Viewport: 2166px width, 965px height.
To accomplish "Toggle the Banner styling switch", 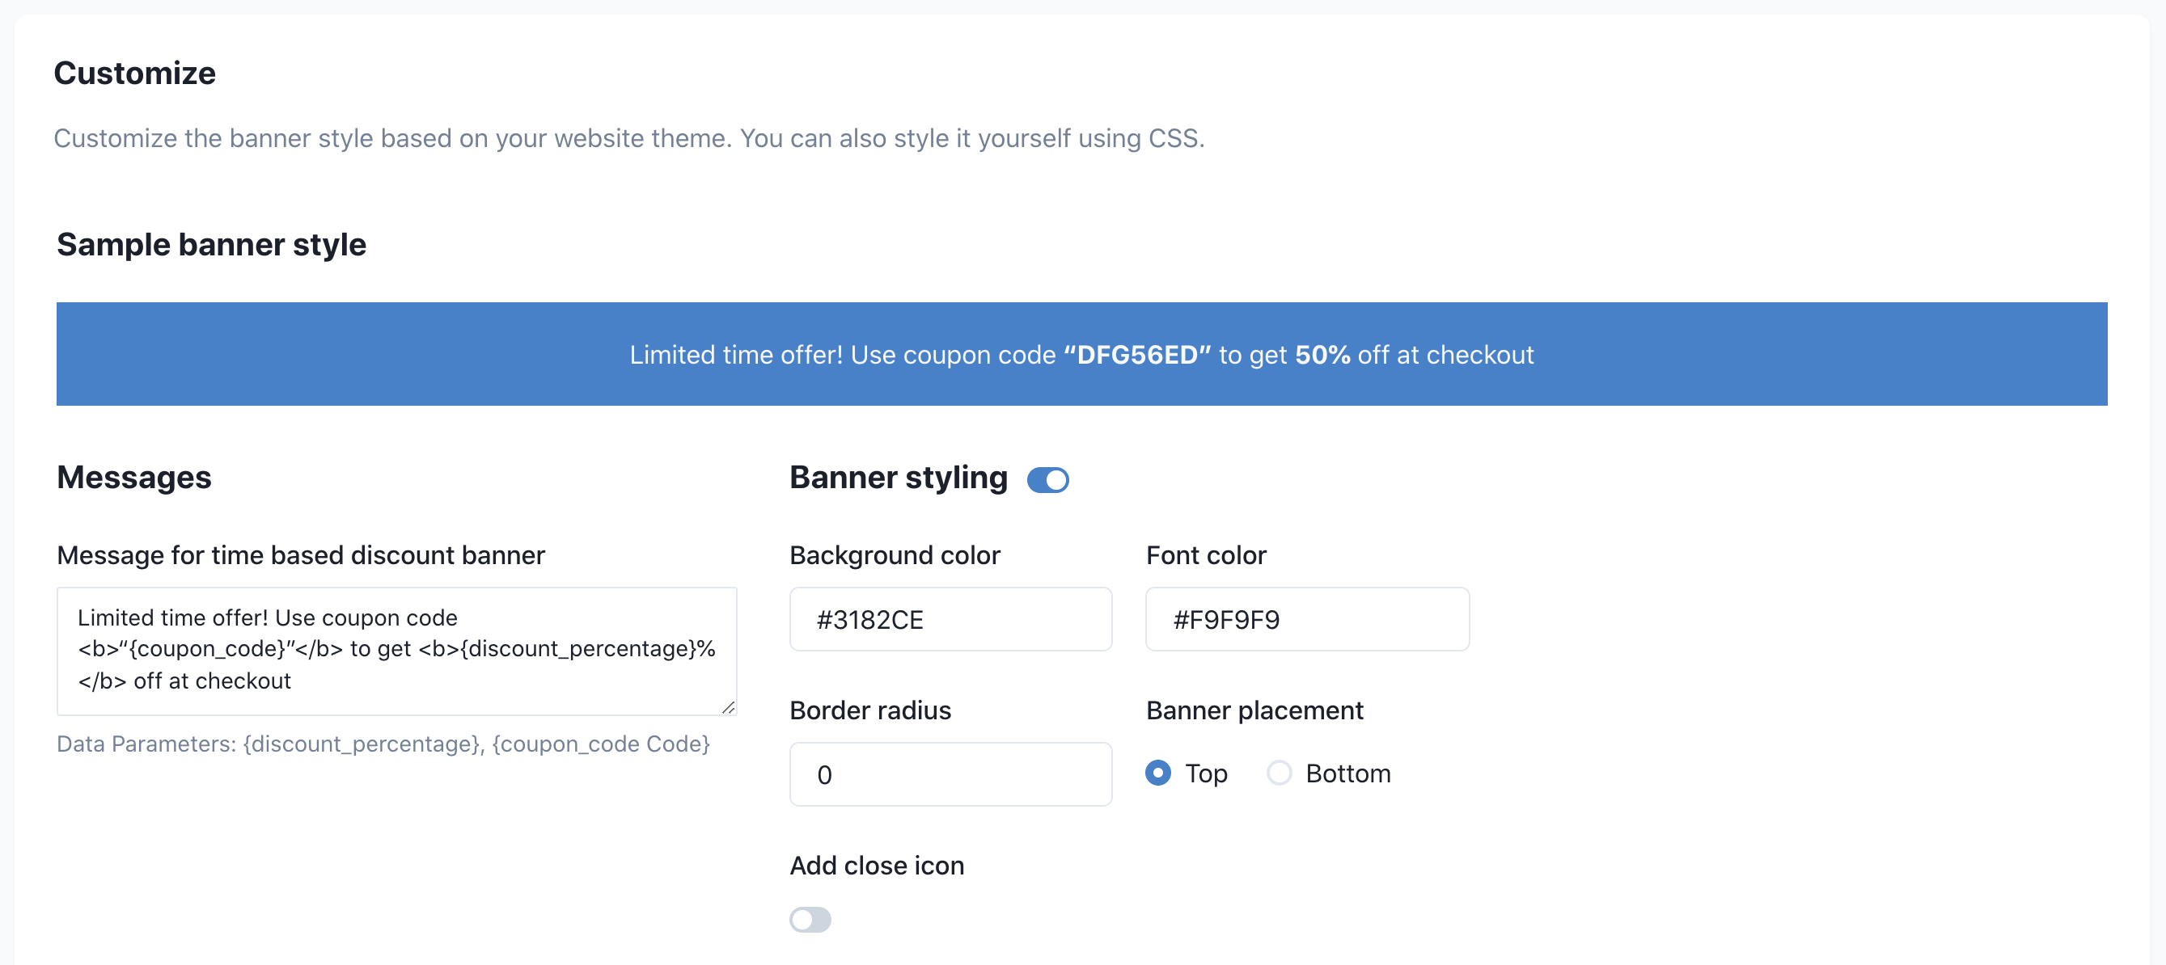I will click(1047, 479).
